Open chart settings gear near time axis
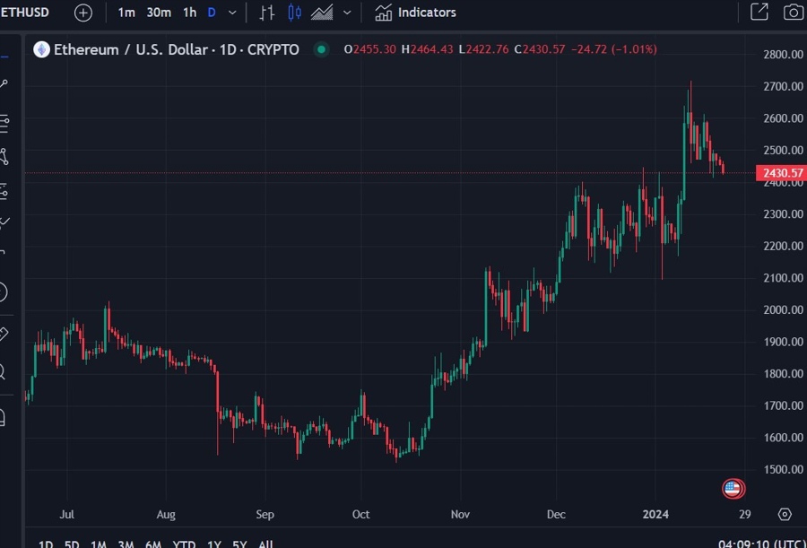This screenshot has height=548, width=807. click(785, 514)
